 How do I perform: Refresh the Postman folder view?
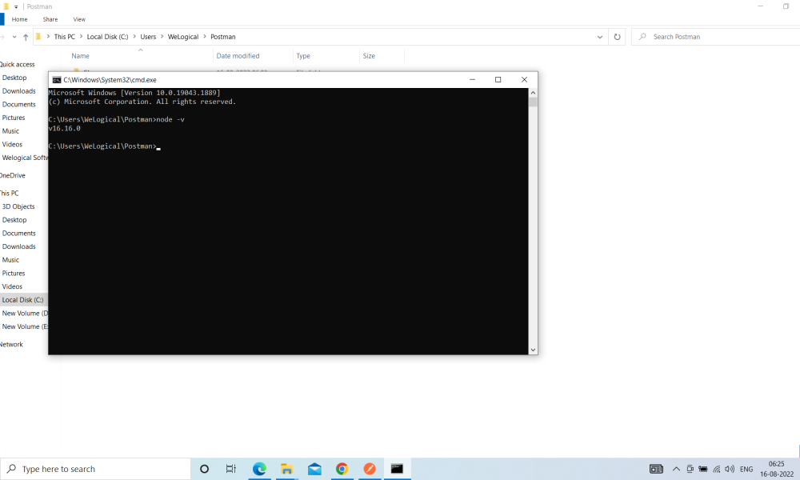tap(616, 36)
